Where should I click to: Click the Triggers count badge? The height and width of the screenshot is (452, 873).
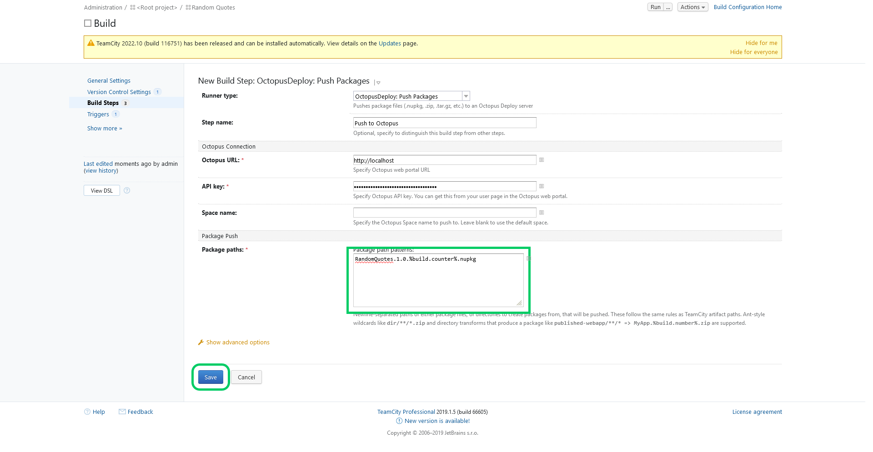click(x=115, y=114)
